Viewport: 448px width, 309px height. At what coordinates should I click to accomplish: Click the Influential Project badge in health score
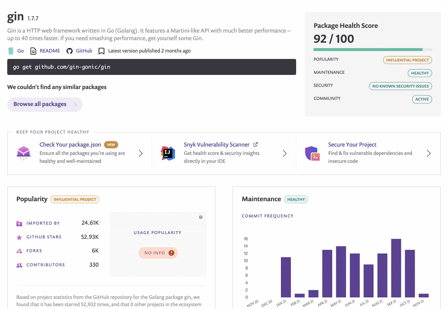pos(407,60)
